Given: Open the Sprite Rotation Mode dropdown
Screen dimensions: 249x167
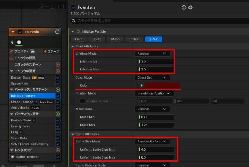Looking at the screenshot, I should (x=152, y=165).
